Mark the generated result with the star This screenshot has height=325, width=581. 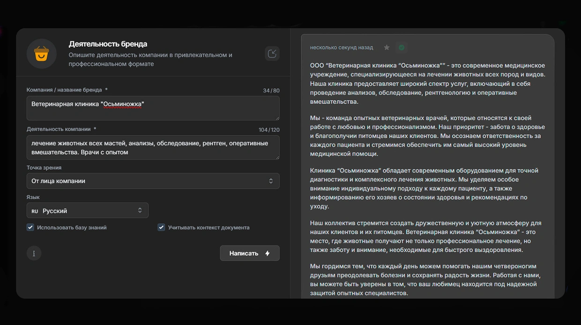[x=387, y=48]
